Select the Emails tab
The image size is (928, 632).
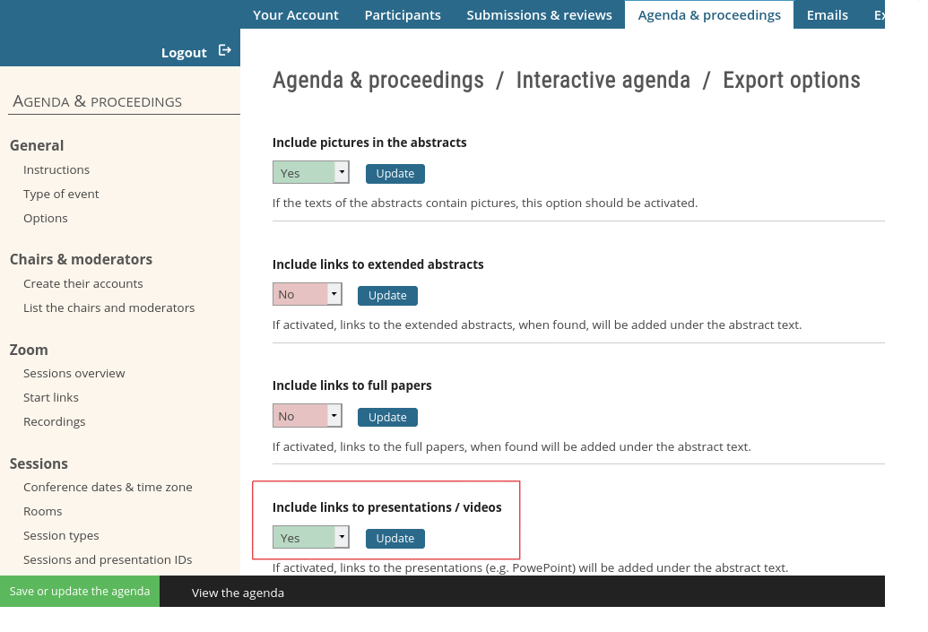(x=827, y=15)
